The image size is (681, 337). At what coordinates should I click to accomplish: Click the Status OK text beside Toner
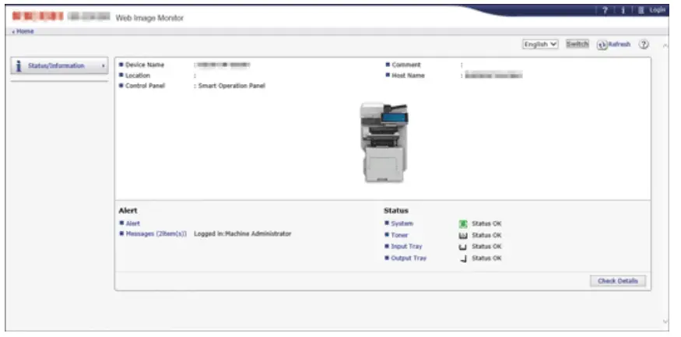click(487, 235)
